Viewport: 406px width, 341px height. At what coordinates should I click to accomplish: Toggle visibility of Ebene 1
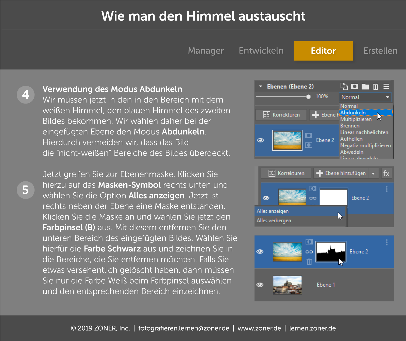click(x=260, y=285)
